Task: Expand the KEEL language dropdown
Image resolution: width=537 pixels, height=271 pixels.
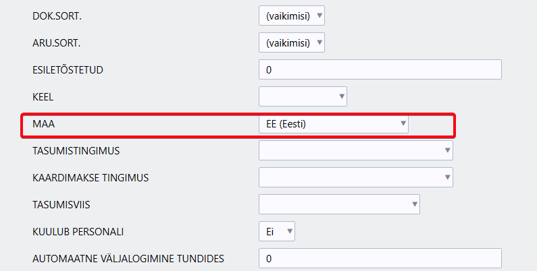Action: (303, 96)
